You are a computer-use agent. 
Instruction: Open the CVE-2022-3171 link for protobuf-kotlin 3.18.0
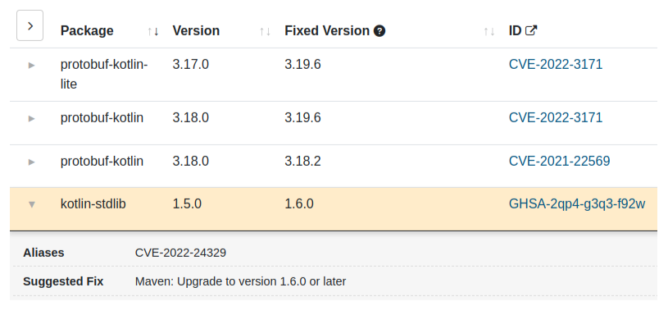click(x=556, y=117)
